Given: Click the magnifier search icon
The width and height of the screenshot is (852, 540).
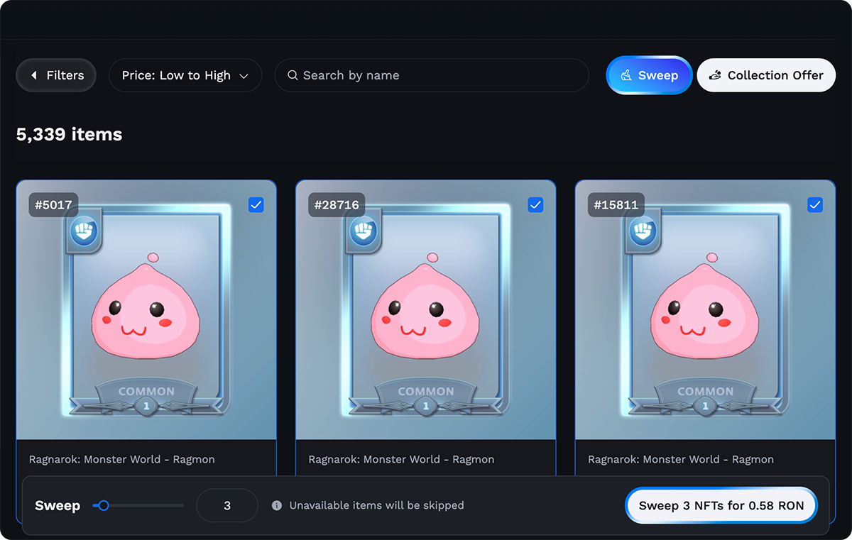Looking at the screenshot, I should point(293,75).
